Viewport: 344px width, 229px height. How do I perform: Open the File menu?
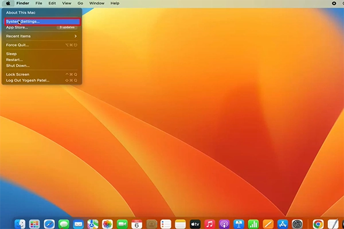pyautogui.click(x=39, y=3)
